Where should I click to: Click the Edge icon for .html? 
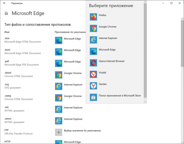pyautogui.click(x=59, y=52)
